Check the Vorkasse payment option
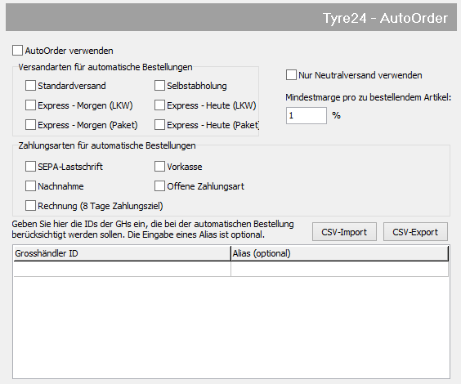The height and width of the screenshot is (384, 461). 159,167
